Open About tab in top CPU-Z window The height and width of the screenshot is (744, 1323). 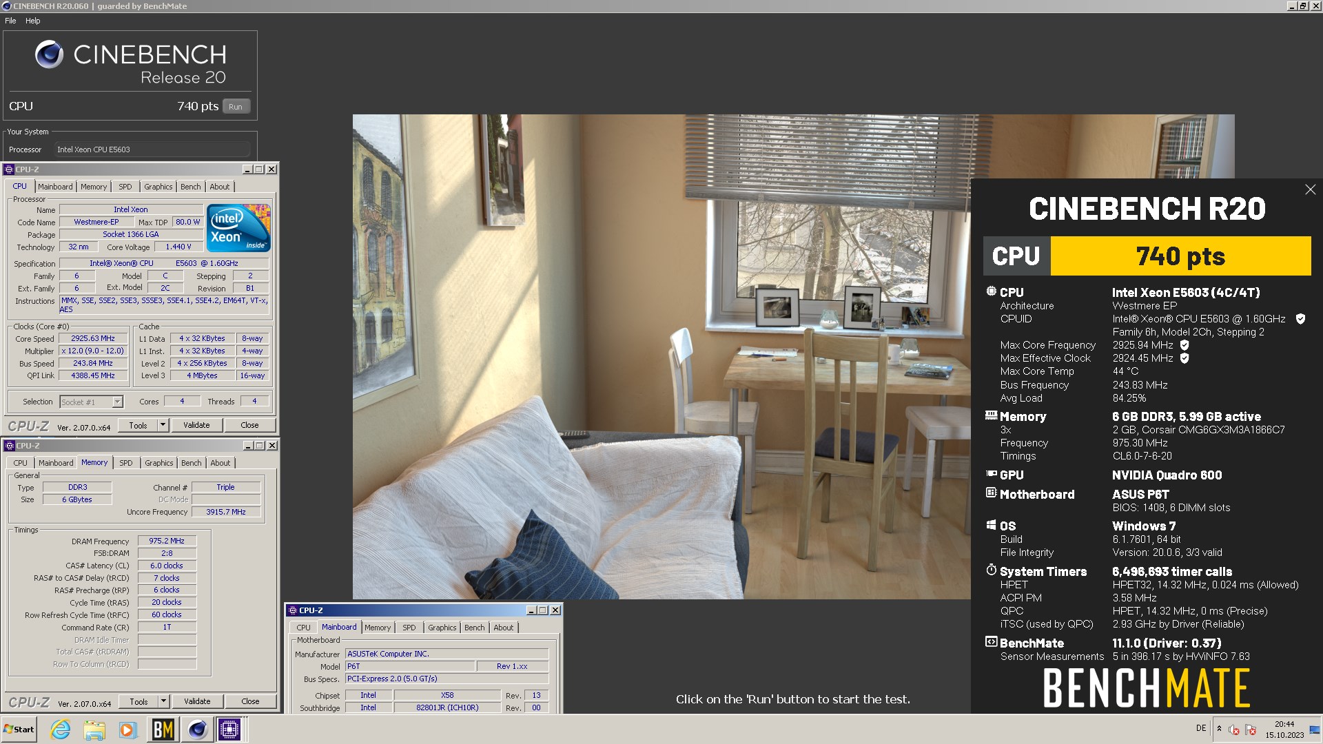[x=220, y=187]
